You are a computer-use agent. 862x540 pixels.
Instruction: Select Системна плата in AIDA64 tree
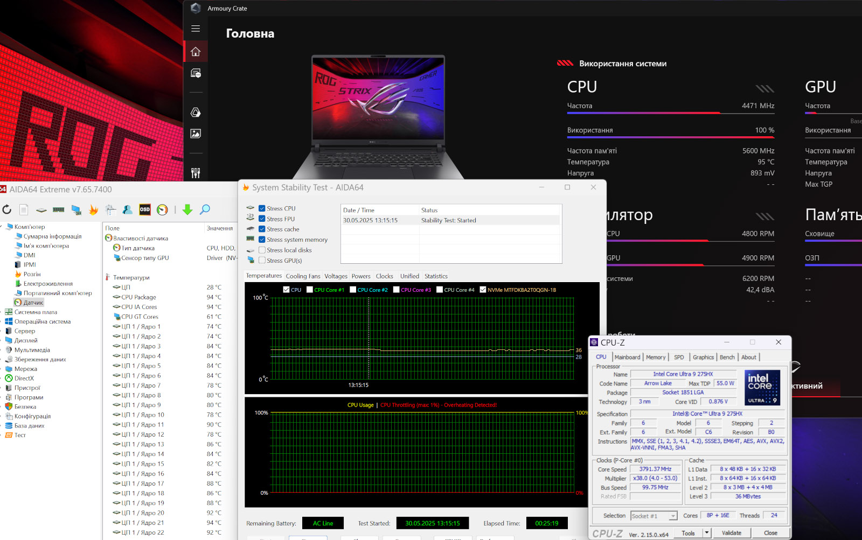tap(36, 312)
